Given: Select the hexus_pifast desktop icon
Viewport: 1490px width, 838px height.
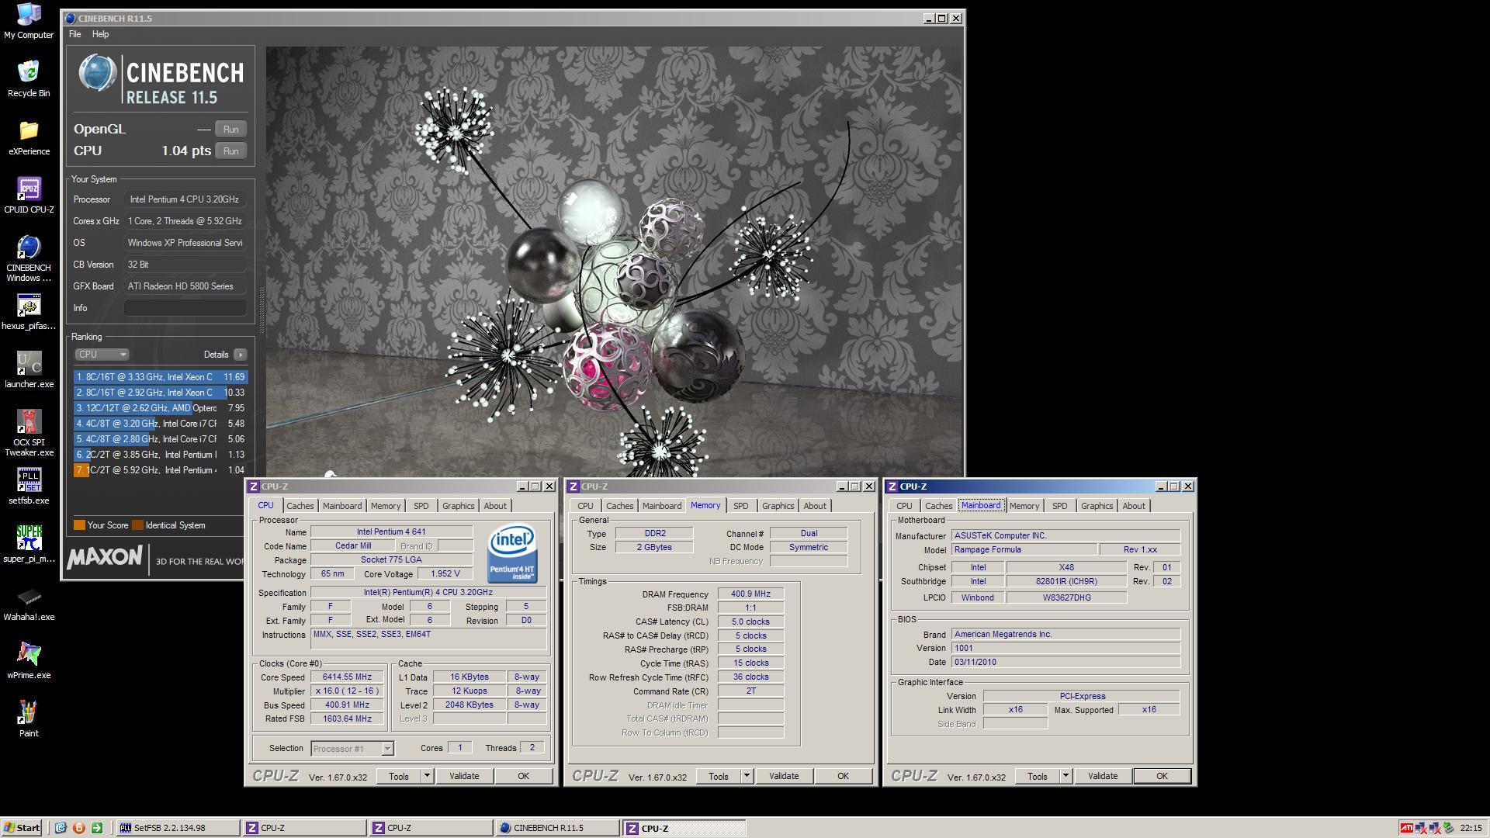Looking at the screenshot, I should [29, 312].
